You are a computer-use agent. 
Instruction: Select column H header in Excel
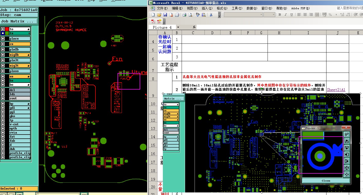tap(279, 33)
